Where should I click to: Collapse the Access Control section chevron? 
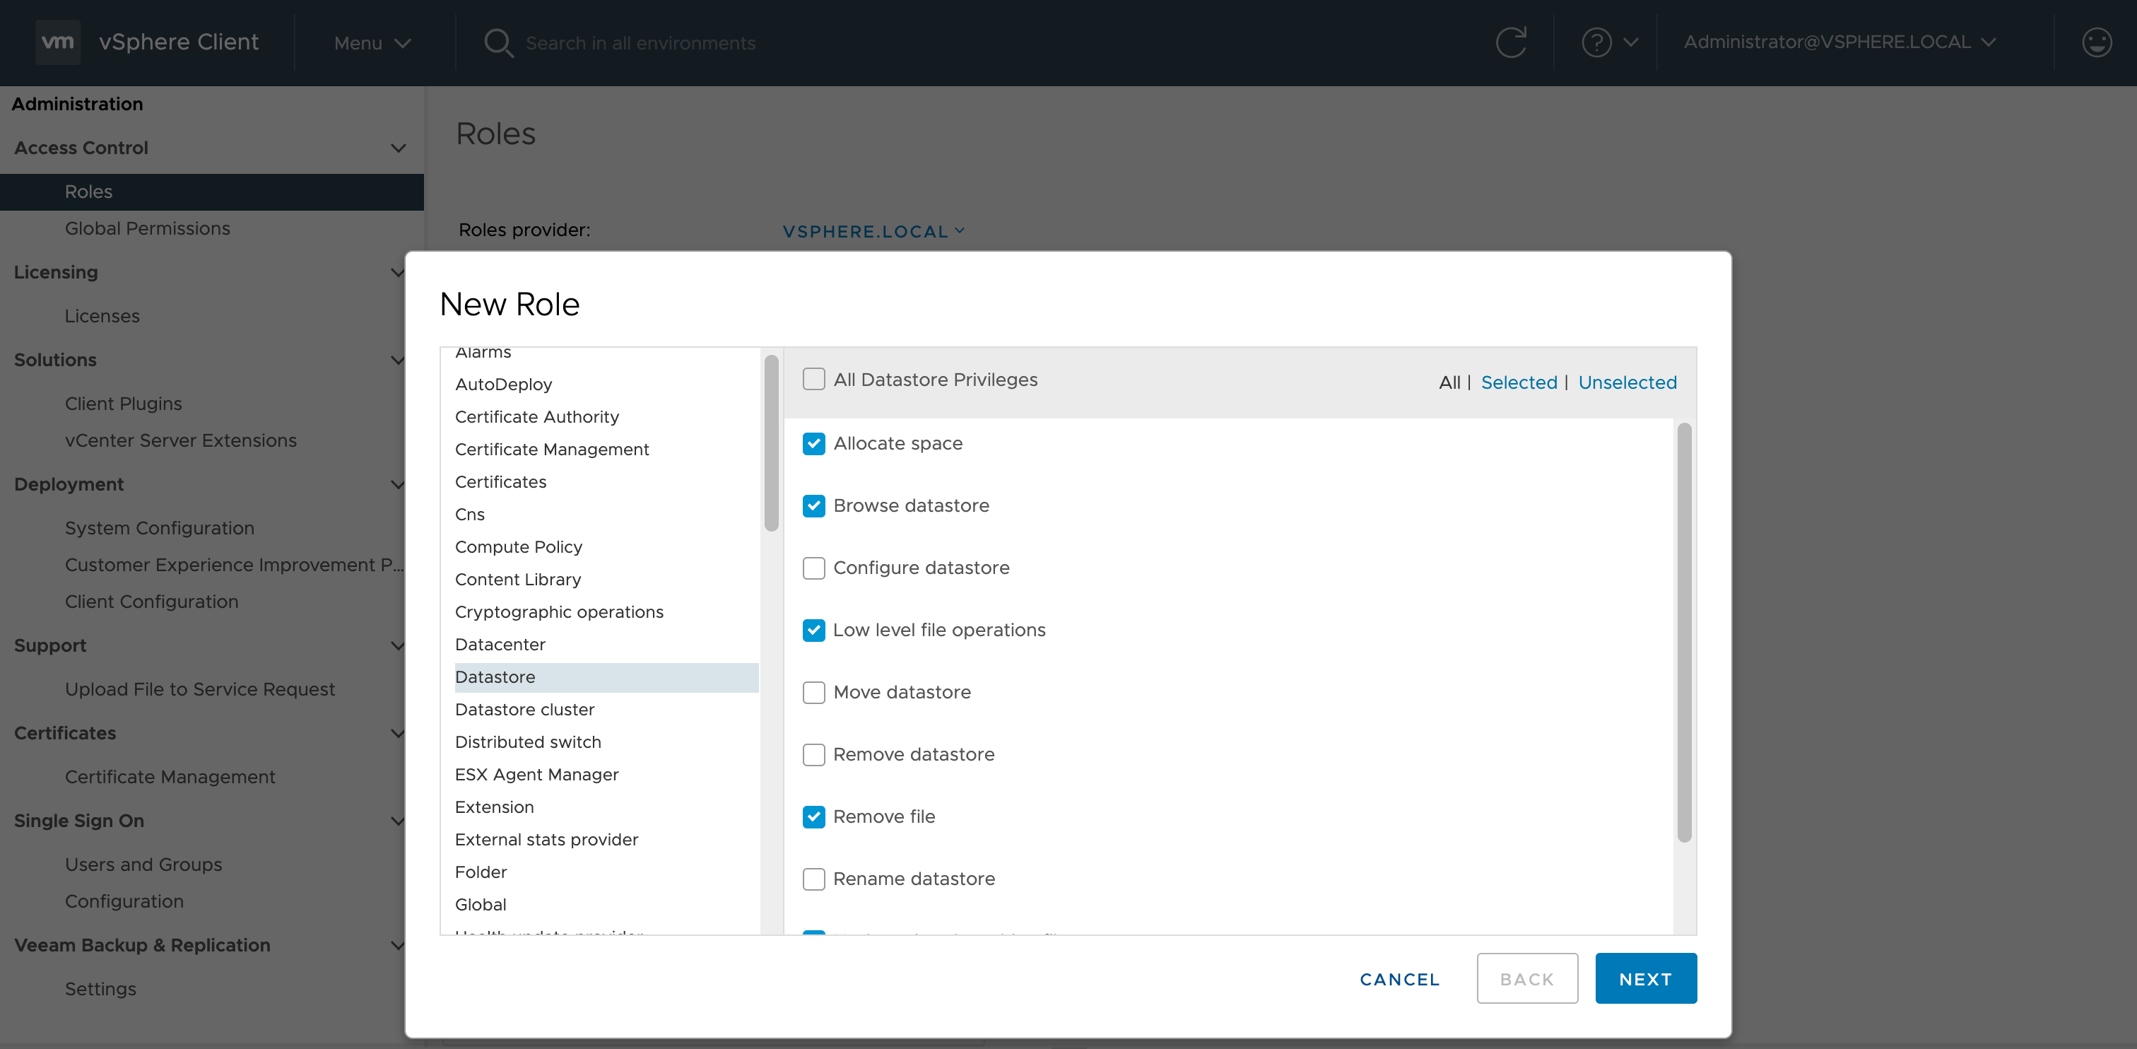pos(398,148)
